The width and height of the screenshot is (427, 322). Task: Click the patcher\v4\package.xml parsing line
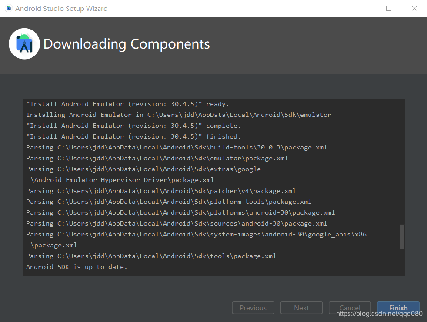click(x=161, y=191)
